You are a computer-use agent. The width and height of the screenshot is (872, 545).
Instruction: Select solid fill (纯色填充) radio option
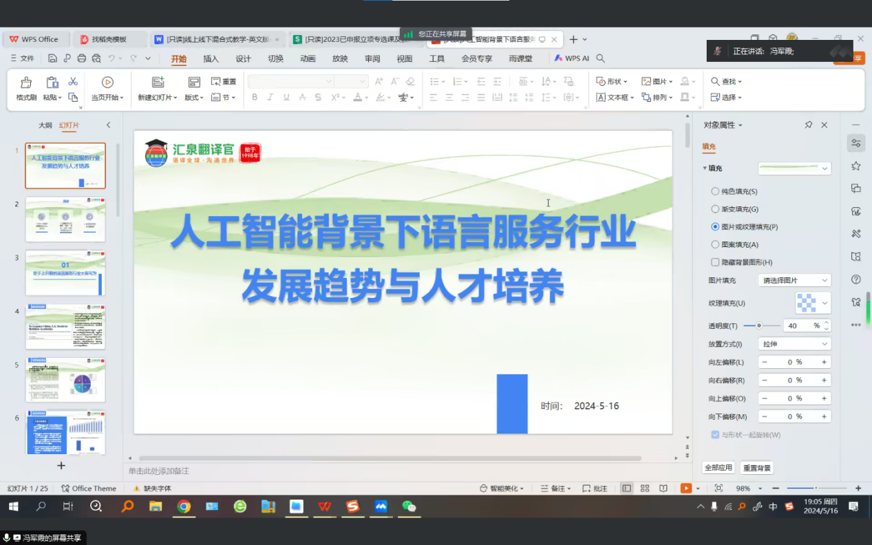click(x=715, y=191)
